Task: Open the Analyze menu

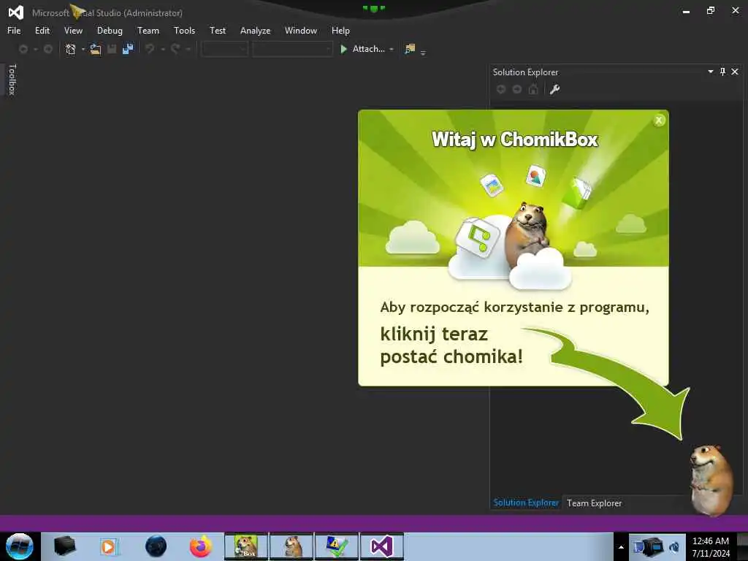Action: 255,31
